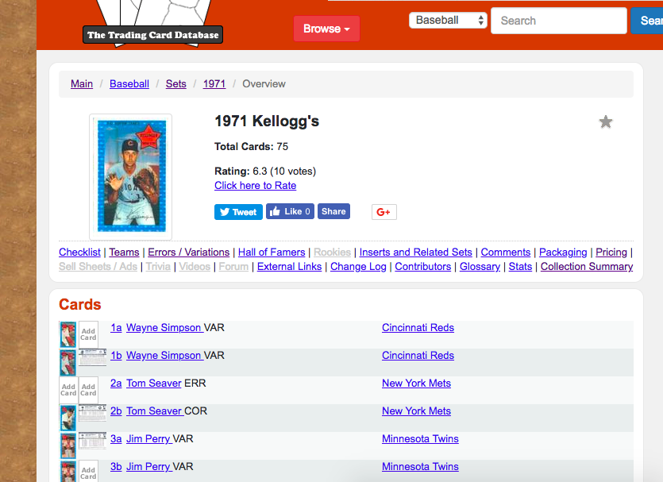Go to Main breadcrumb link
The image size is (663, 482).
82,83
